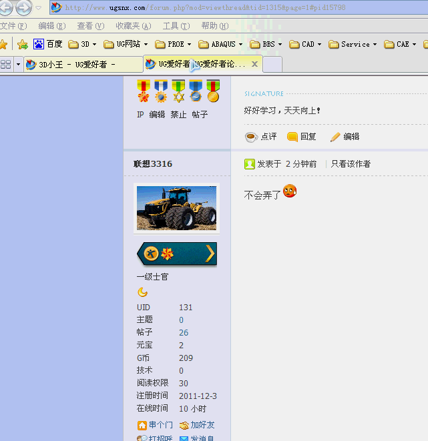Close the UG爱好者论坛 tab

point(254,65)
